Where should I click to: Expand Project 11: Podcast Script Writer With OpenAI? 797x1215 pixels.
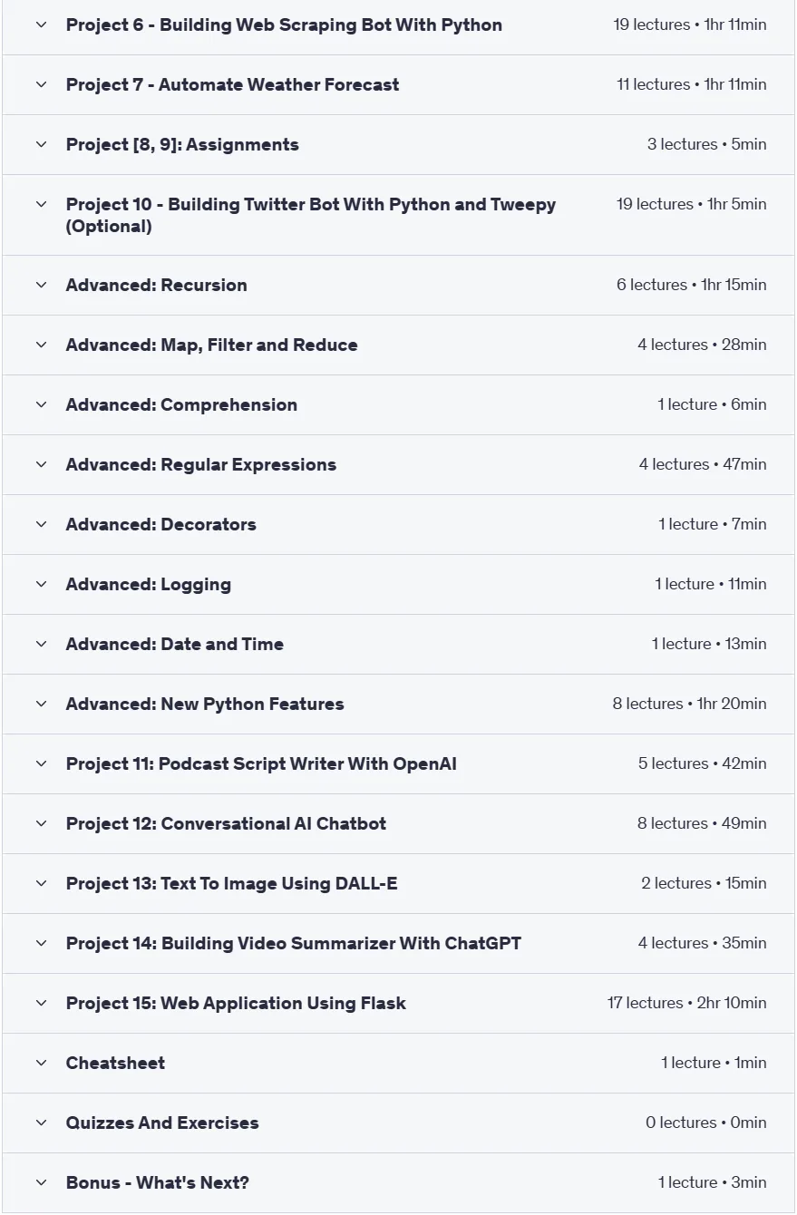(398, 764)
